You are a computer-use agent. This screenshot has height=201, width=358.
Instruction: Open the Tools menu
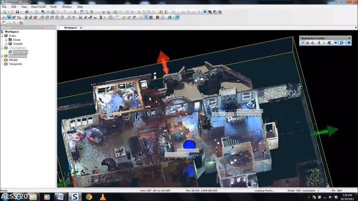coord(54,7)
